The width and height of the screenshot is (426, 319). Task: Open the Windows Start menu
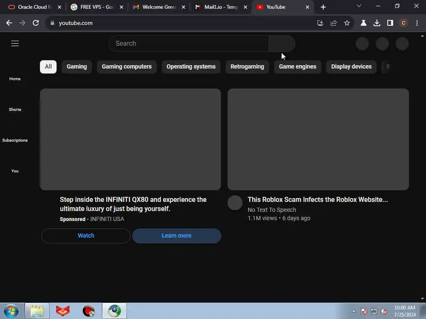(x=11, y=311)
